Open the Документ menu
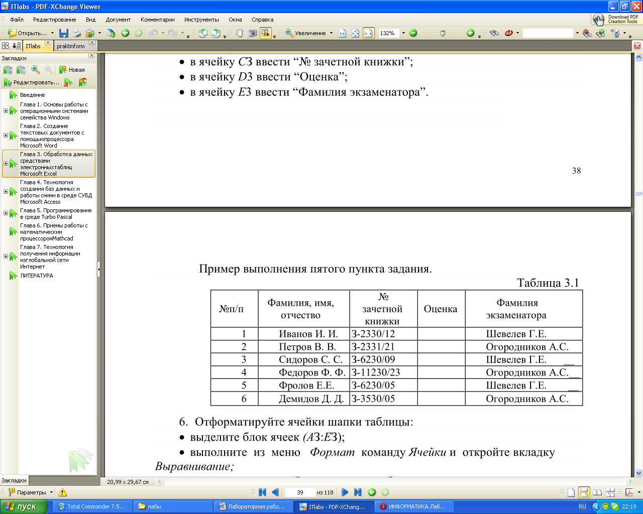Viewport: 643px width, 514px height. pos(118,20)
